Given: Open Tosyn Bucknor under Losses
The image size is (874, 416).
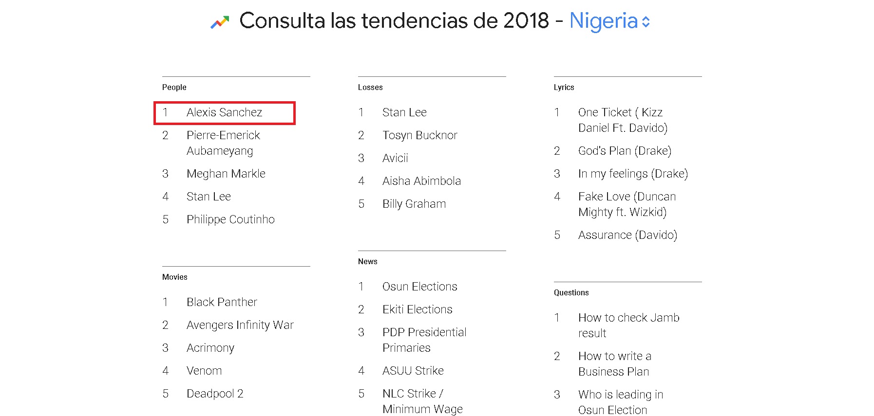Looking at the screenshot, I should point(419,135).
